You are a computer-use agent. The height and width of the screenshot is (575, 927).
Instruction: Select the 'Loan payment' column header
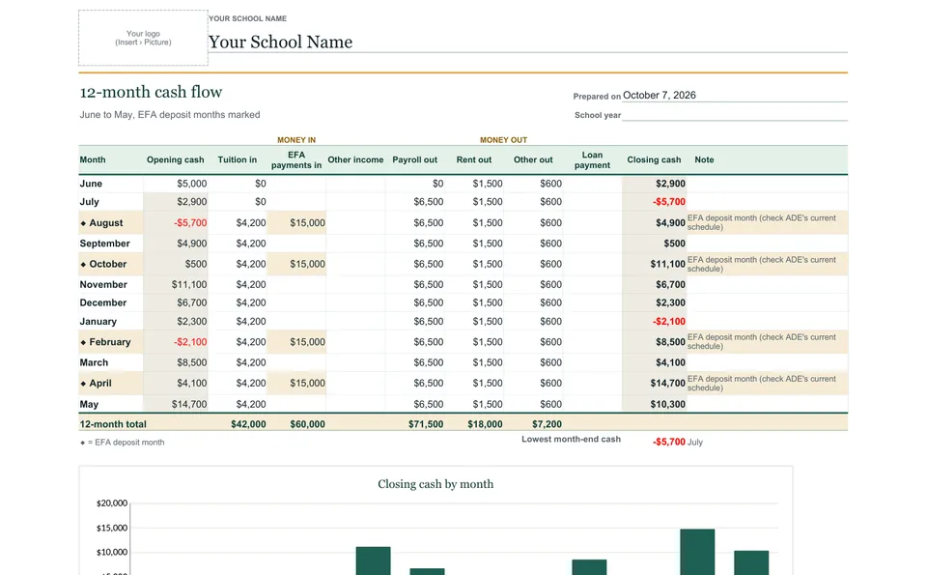point(592,159)
